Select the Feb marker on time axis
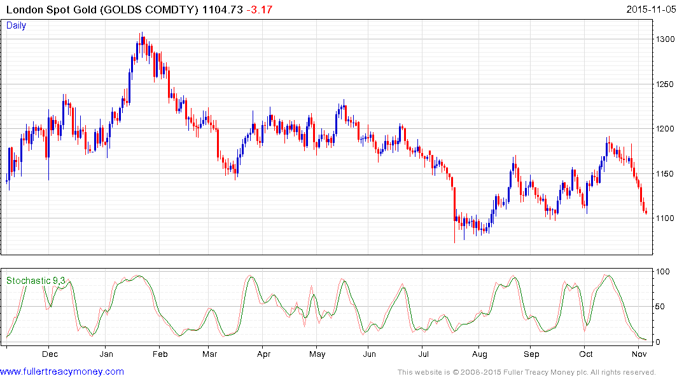This screenshot has height=381, width=684. [160, 354]
